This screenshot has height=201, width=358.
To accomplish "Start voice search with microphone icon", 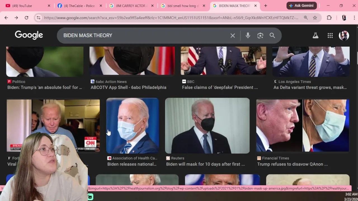I will point(248,35).
